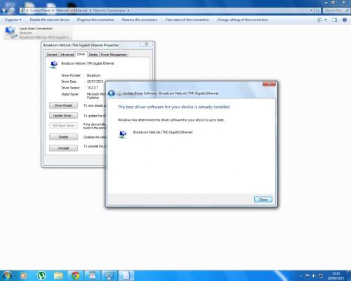Click the volume icon in system tray
The image size is (351, 281).
tap(314, 275)
